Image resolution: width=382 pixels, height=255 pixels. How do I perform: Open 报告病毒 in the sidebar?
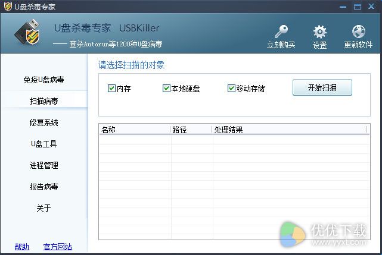click(x=44, y=187)
